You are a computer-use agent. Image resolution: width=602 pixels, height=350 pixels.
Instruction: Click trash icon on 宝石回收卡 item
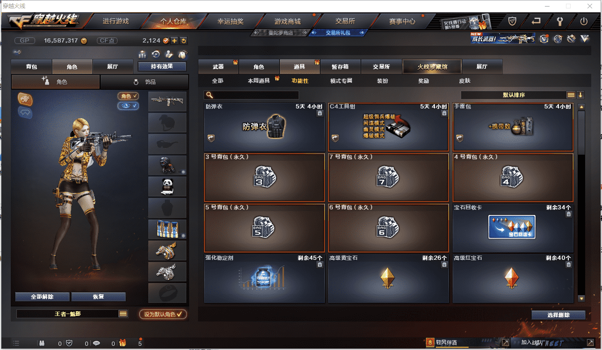coord(568,214)
